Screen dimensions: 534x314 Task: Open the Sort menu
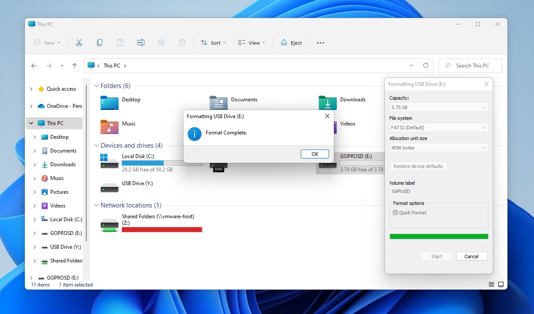[x=213, y=43]
